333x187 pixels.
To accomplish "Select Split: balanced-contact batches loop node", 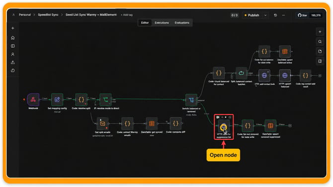I will tap(241, 73).
